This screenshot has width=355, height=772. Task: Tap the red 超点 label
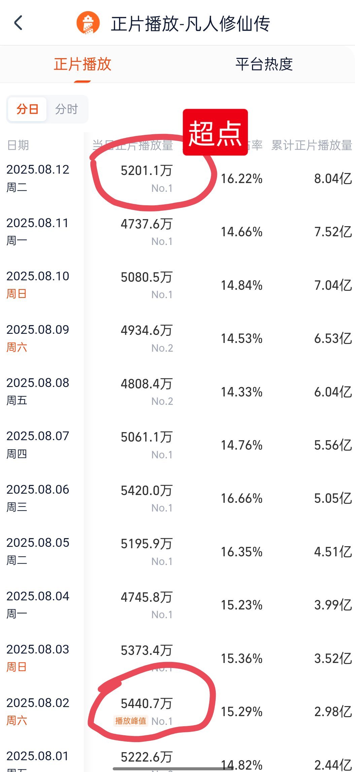coord(215,132)
